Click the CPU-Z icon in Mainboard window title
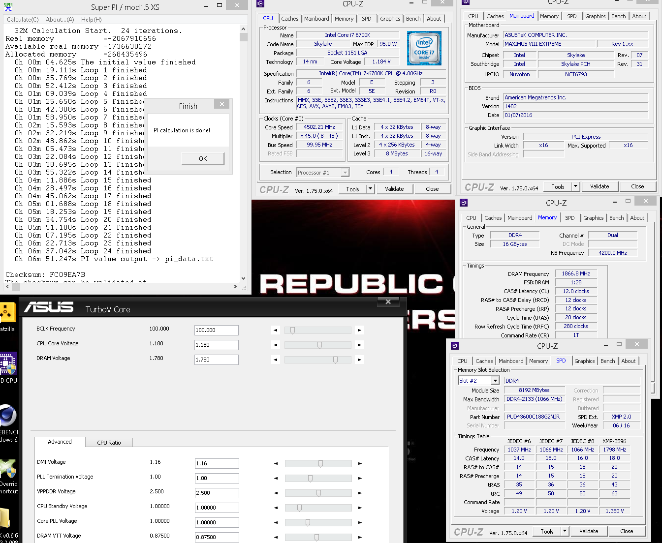662x543 pixels. (x=466, y=2)
